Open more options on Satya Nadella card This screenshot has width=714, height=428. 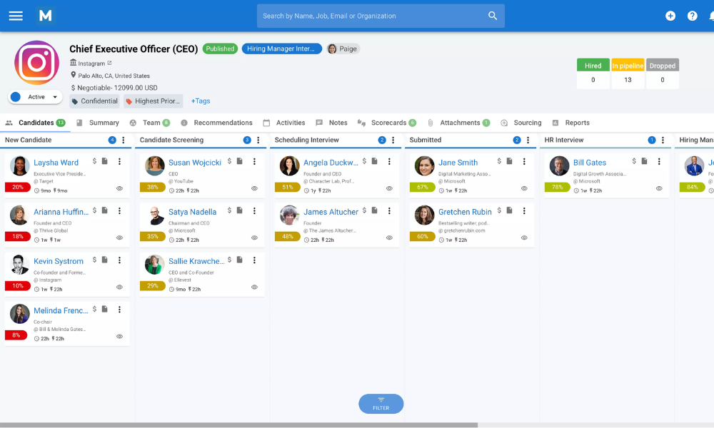point(255,210)
